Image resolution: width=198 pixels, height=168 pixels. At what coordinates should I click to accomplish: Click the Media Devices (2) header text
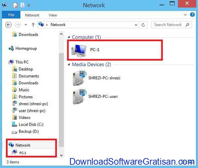(91, 64)
